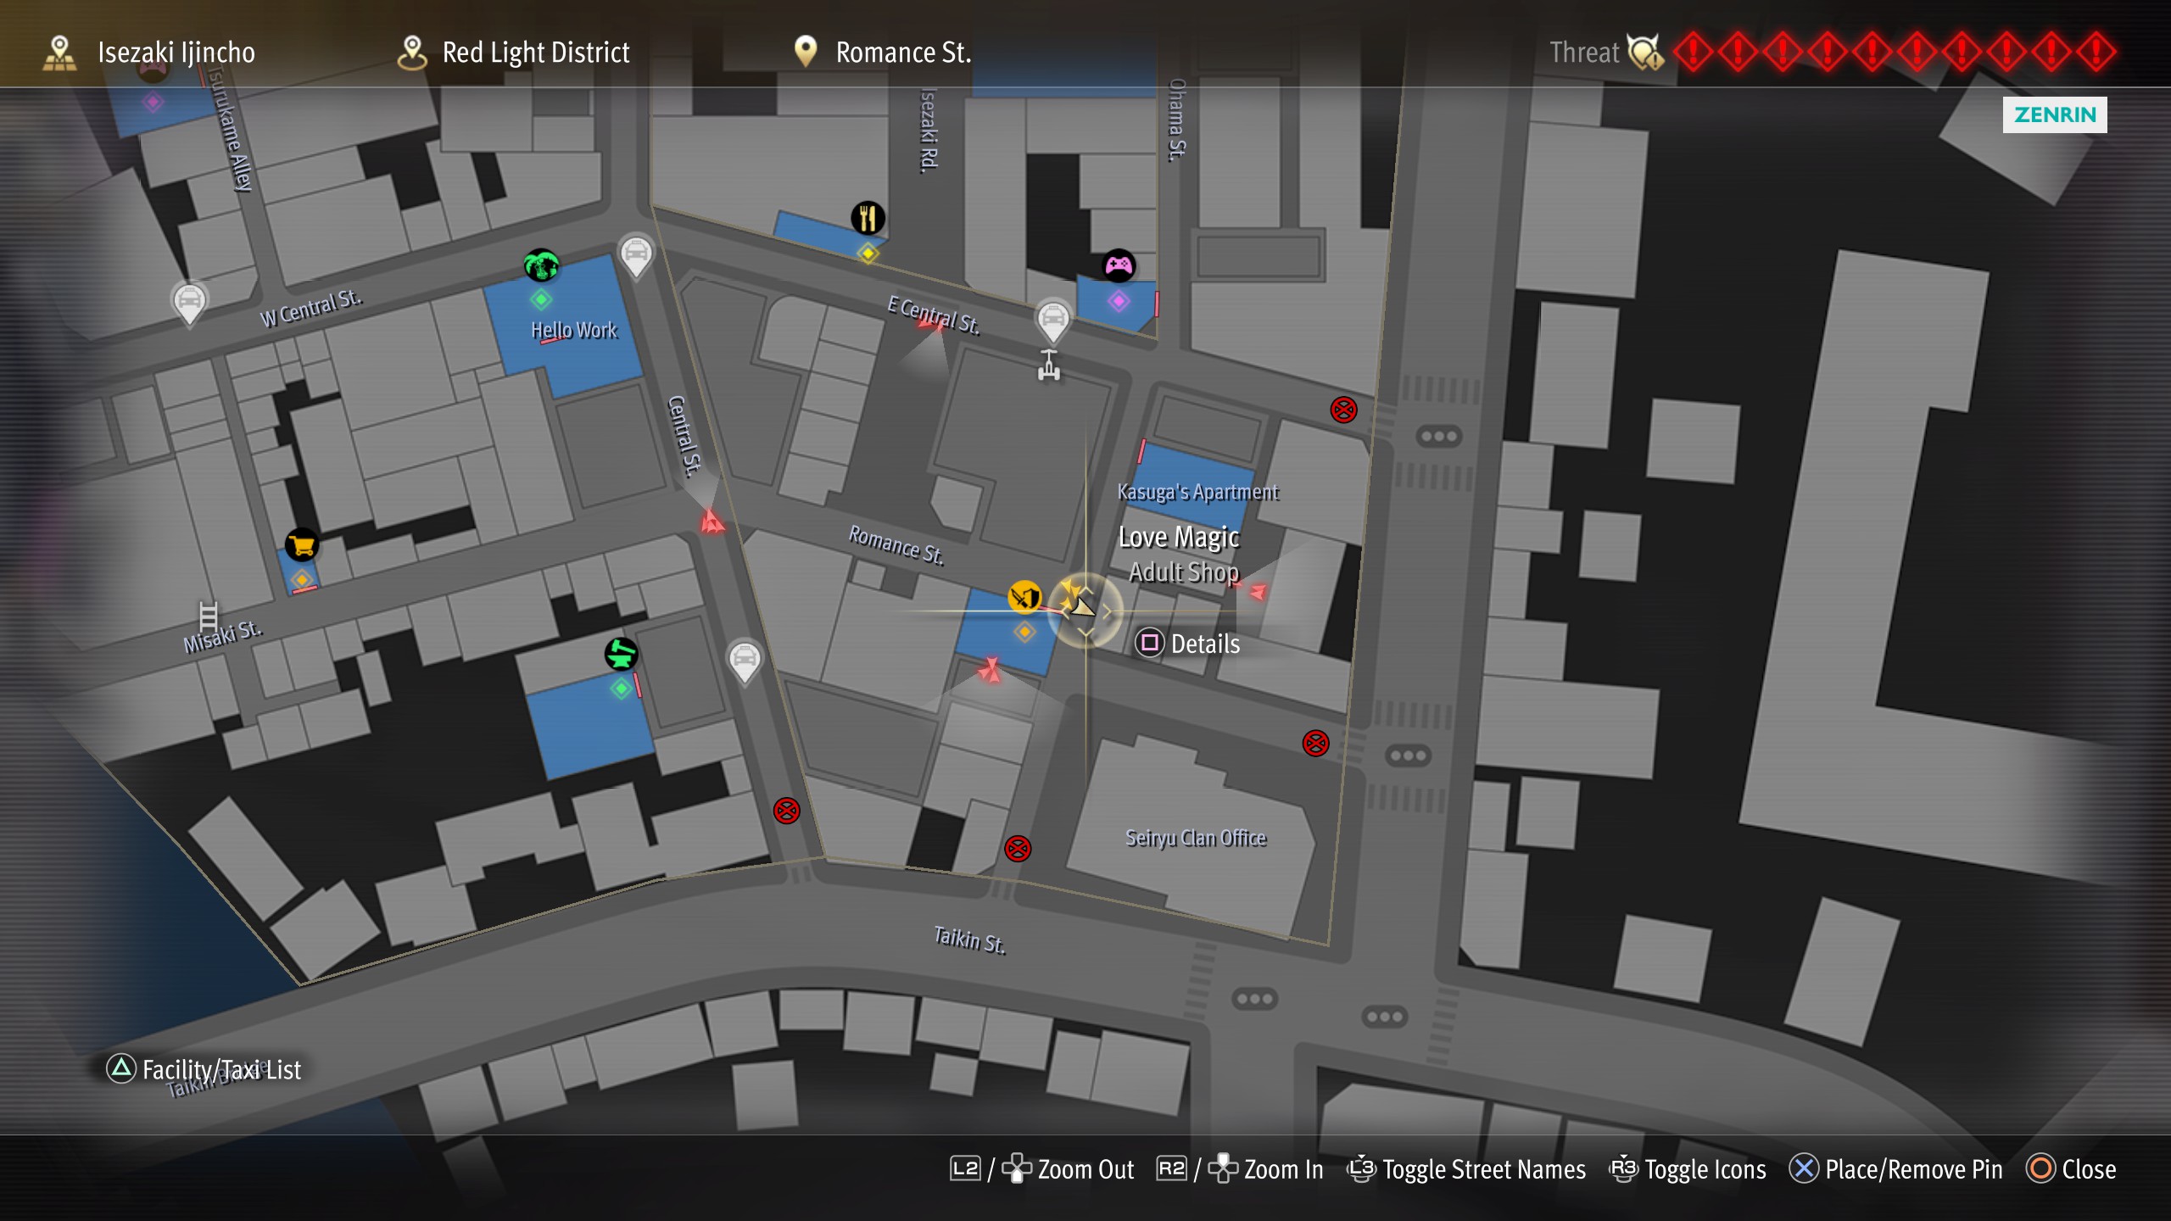Click the Hello Work building label
Viewport: 2171px width, 1221px height.
tap(574, 330)
